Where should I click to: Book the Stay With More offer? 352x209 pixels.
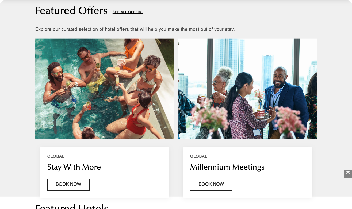pyautogui.click(x=68, y=184)
